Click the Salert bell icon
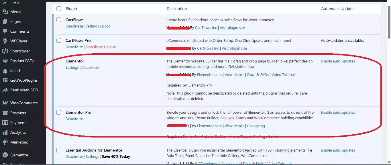Screen dimensions: 391x165 tap(5, 70)
